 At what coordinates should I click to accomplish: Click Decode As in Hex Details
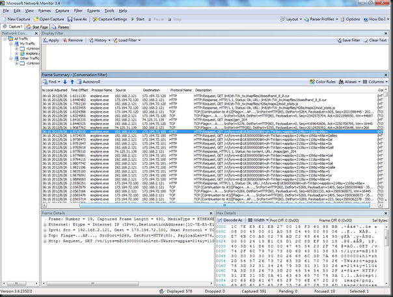pos(230,220)
